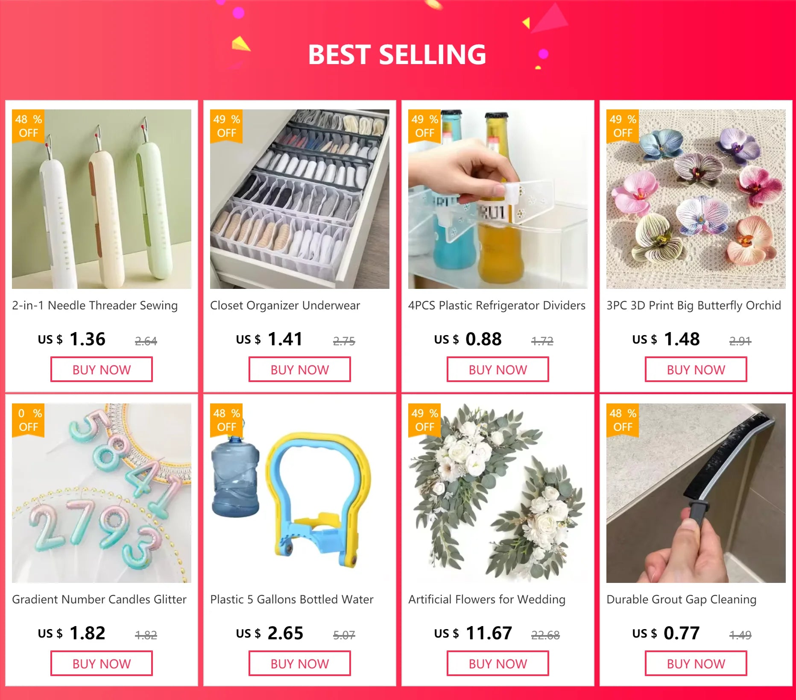View the Grout Gap Cleaning brush image
Screen dimensions: 796x700
[696, 493]
